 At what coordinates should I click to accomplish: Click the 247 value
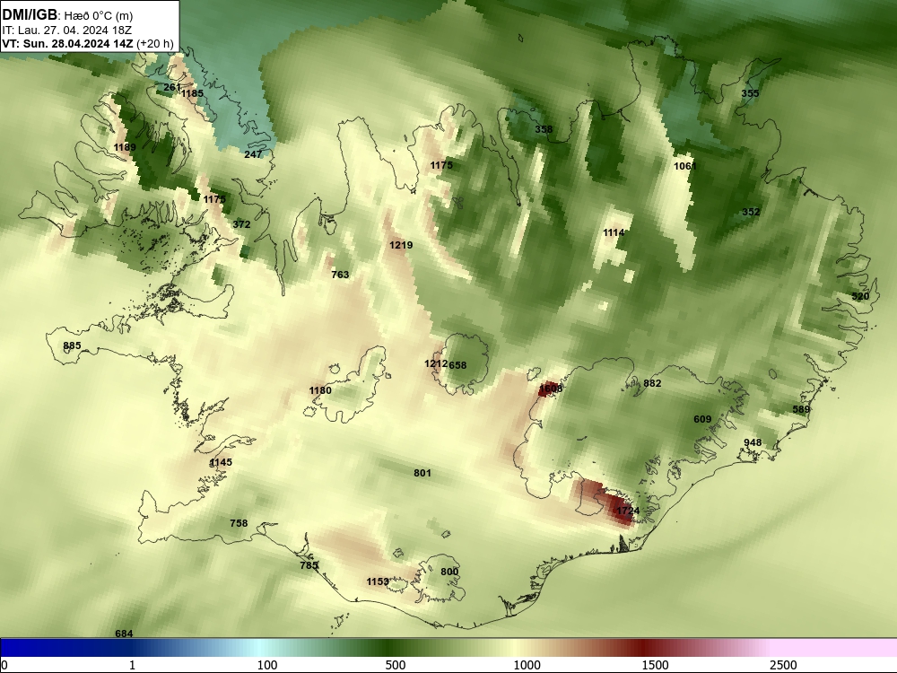pos(253,154)
